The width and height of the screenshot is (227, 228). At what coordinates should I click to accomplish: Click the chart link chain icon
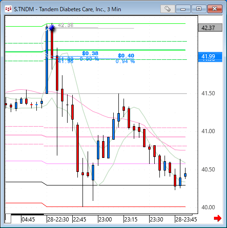point(167,9)
